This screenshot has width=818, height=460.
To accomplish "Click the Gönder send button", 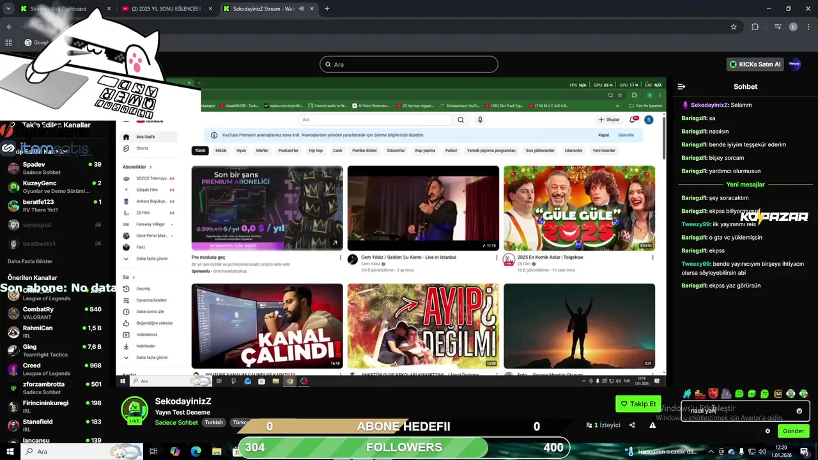I will tap(793, 431).
